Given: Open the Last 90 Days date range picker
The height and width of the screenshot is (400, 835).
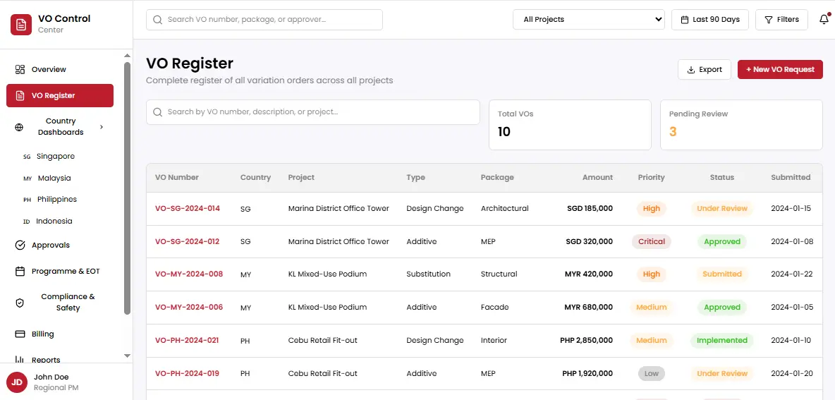Looking at the screenshot, I should point(709,20).
